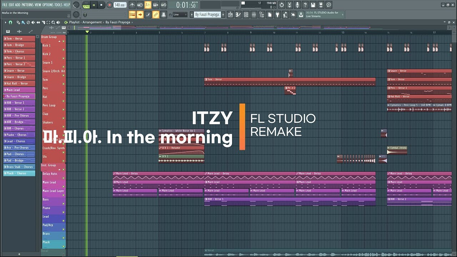
Task: Toggle the overdub/blend recording icon
Action: pyautogui.click(x=156, y=5)
